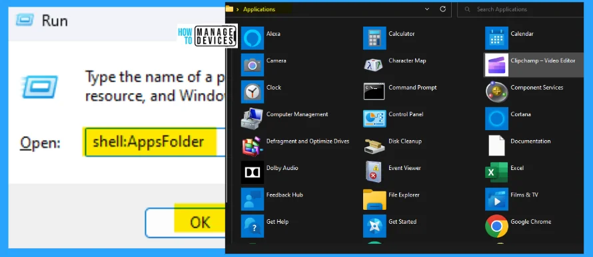Click the Applications breadcrumb in address bar

259,9
